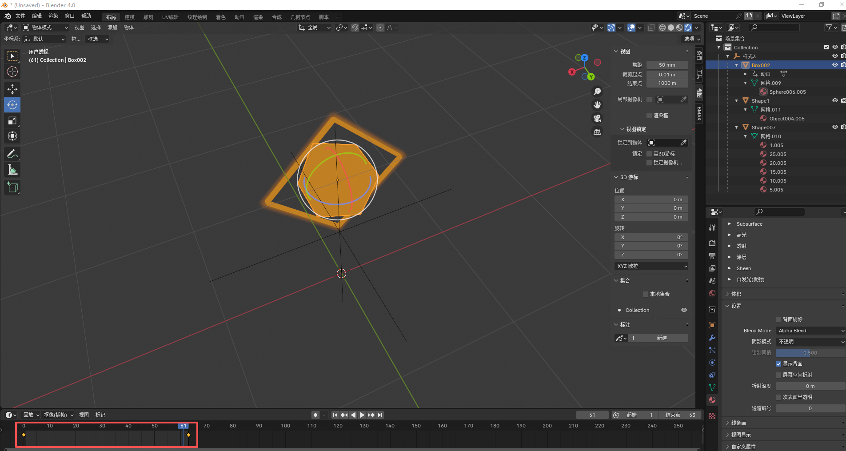The height and width of the screenshot is (451, 846).
Task: Select the Move tool in the left toolbar
Action: 12,89
